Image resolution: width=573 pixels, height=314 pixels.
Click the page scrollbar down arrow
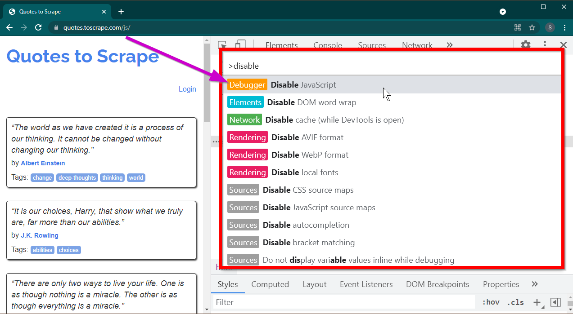tap(207, 310)
